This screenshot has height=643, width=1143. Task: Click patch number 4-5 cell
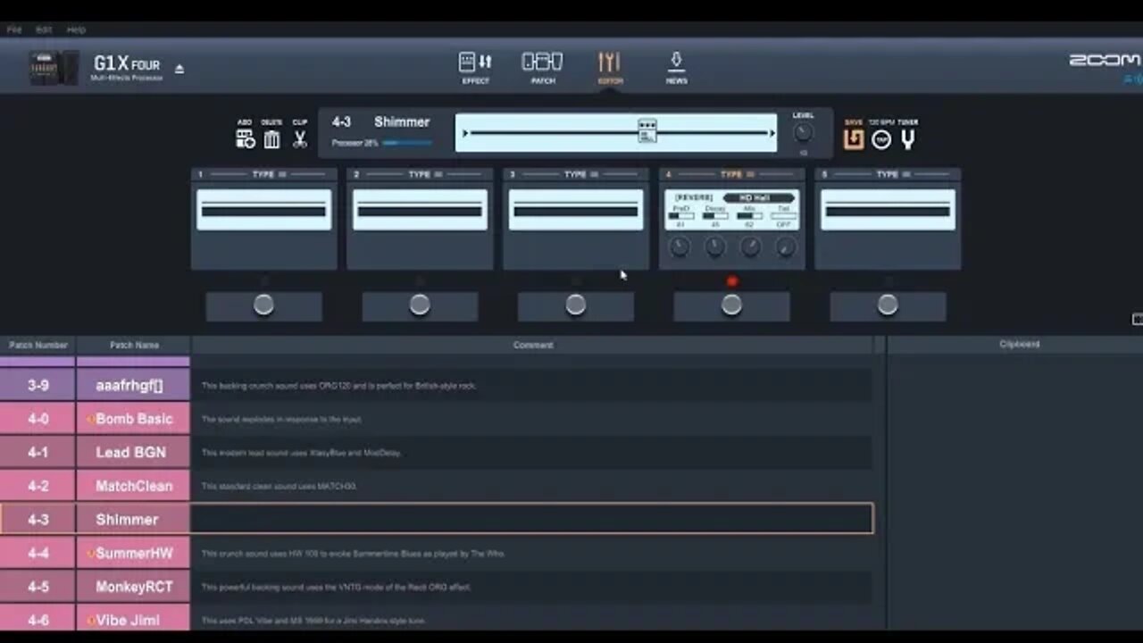pos(38,587)
